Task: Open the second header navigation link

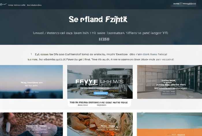Action: pos(34,5)
